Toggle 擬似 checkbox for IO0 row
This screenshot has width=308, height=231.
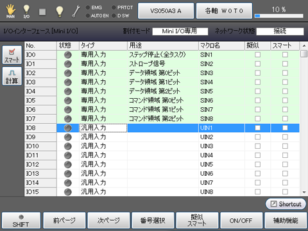(258, 55)
